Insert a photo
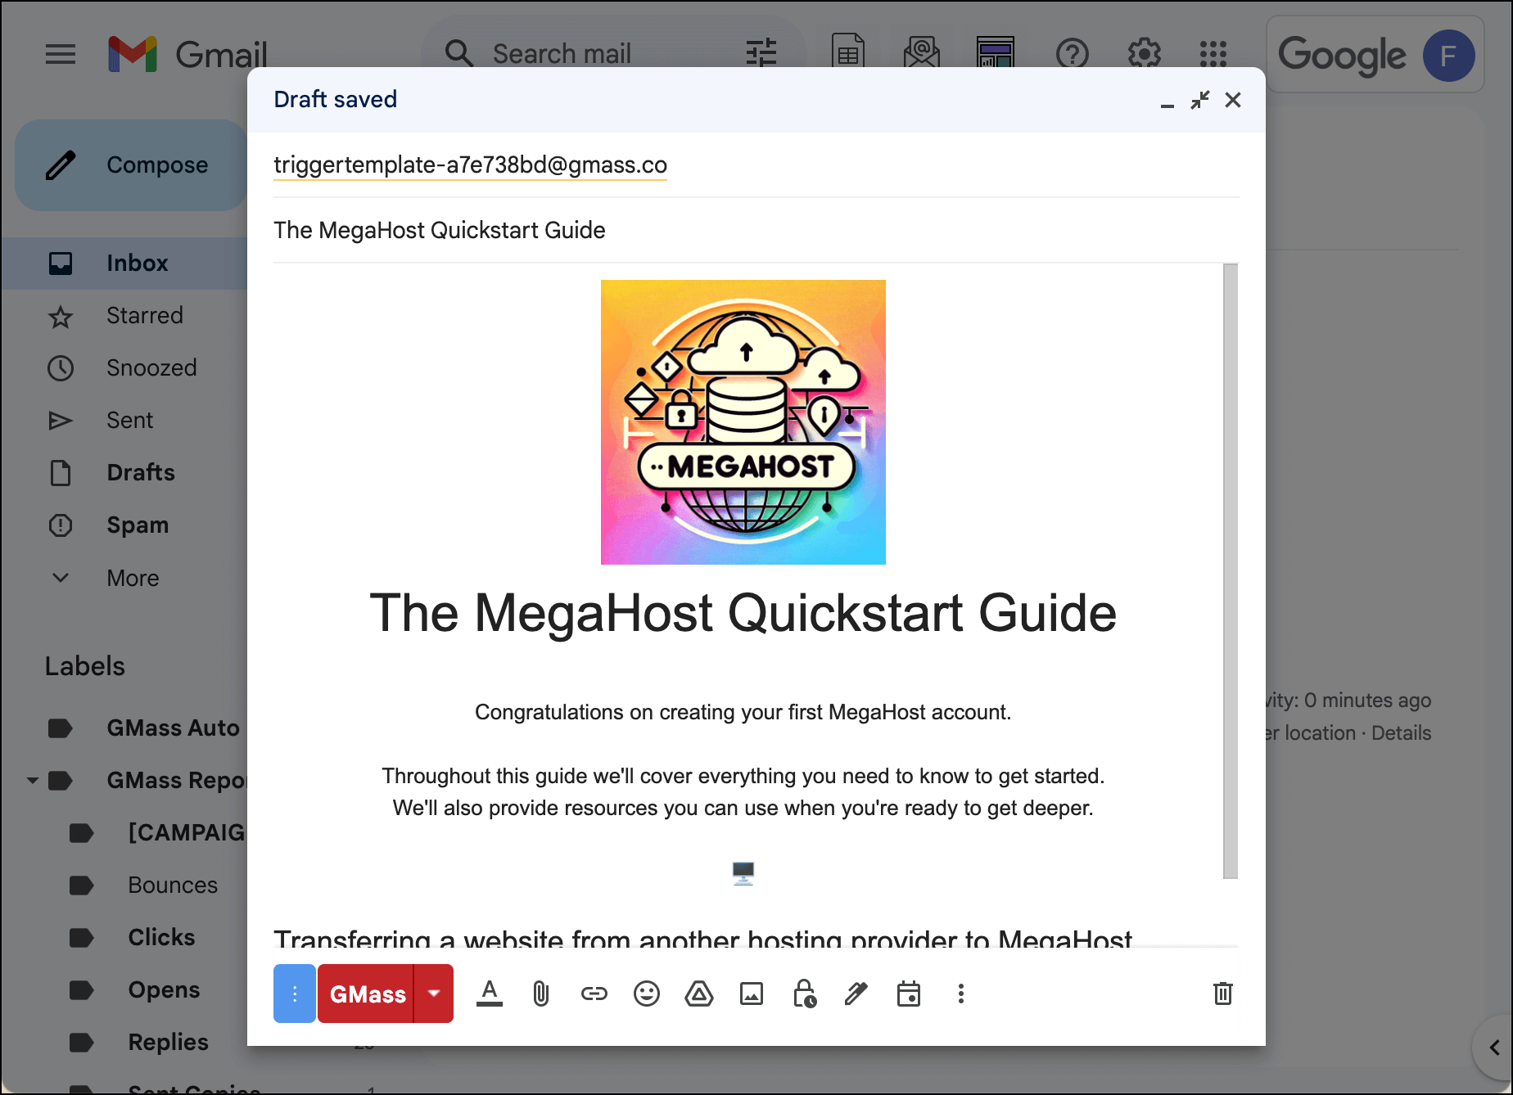The width and height of the screenshot is (1513, 1095). click(x=752, y=994)
